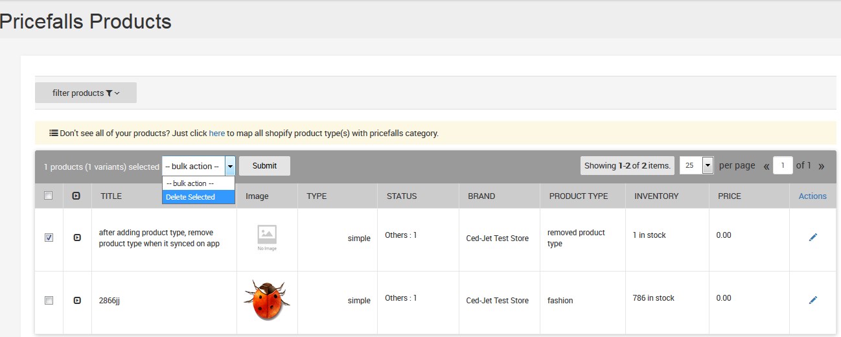Choose the '-- bulk action --' option
Viewport: 841px width, 337px height.
[198, 183]
